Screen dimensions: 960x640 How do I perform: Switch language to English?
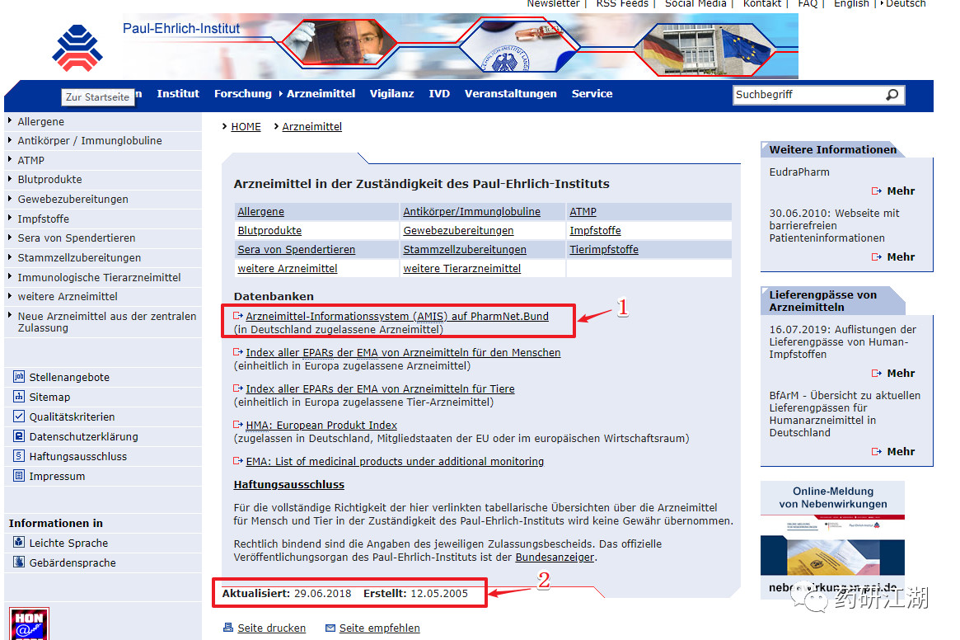851,3
